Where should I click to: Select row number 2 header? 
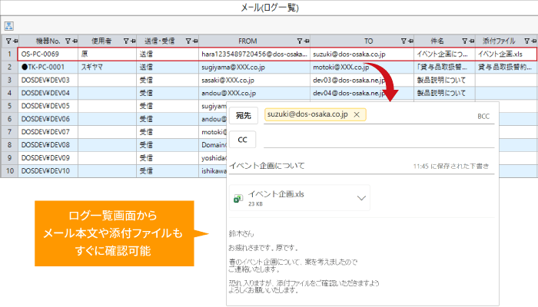tap(9, 68)
